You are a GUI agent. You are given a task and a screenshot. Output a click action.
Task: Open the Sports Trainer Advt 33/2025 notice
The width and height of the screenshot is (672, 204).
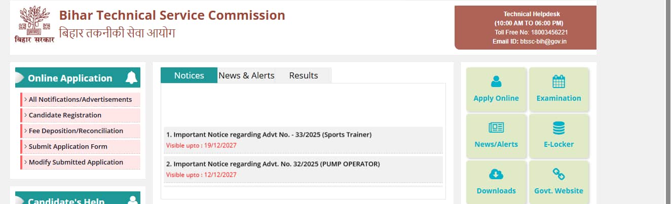point(269,135)
